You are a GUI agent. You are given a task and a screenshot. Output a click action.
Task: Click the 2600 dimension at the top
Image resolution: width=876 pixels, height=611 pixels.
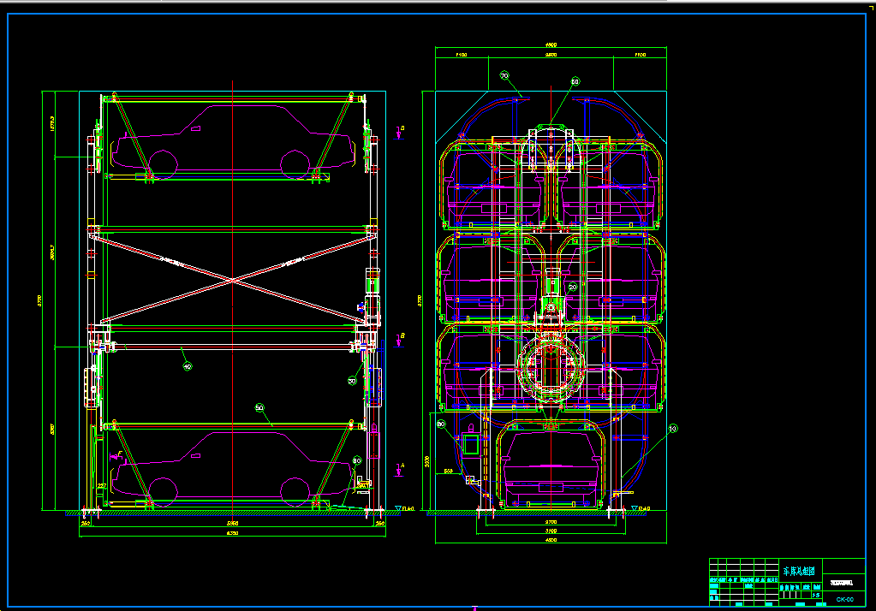pos(551,55)
